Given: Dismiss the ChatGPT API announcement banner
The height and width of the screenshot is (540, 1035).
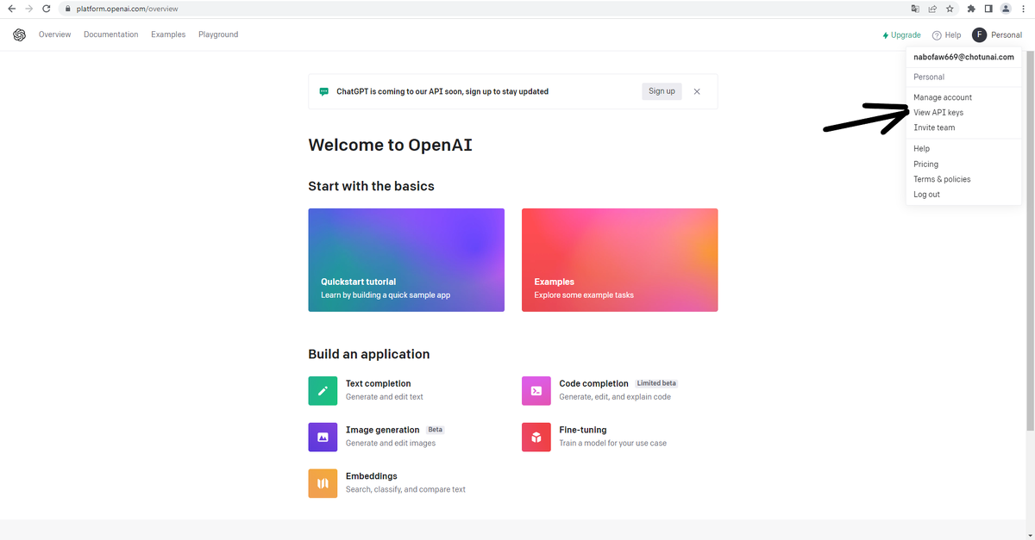Looking at the screenshot, I should [x=697, y=91].
